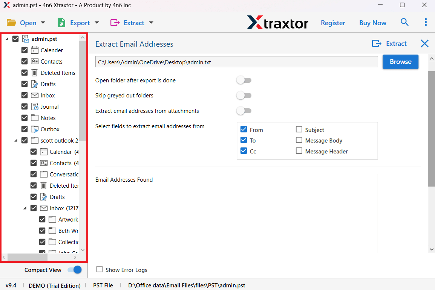Click the Journal icon
Viewport: 435px width, 290px height.
click(35, 106)
